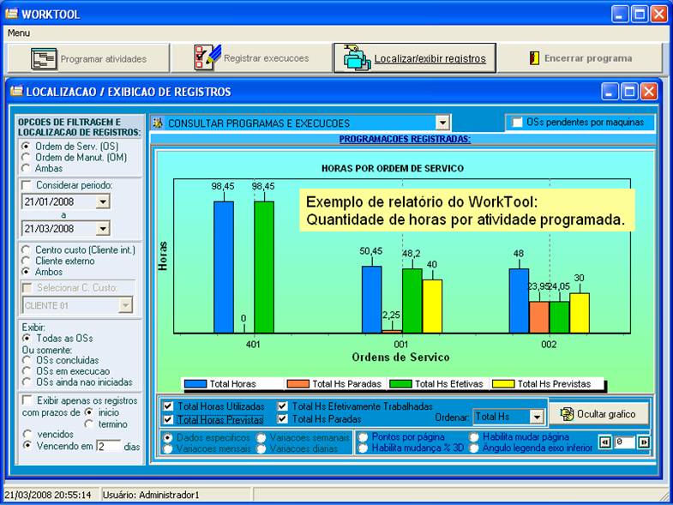Click green Total Hs Efetivas legend swatch
Image resolution: width=673 pixels, height=505 pixels.
click(401, 384)
